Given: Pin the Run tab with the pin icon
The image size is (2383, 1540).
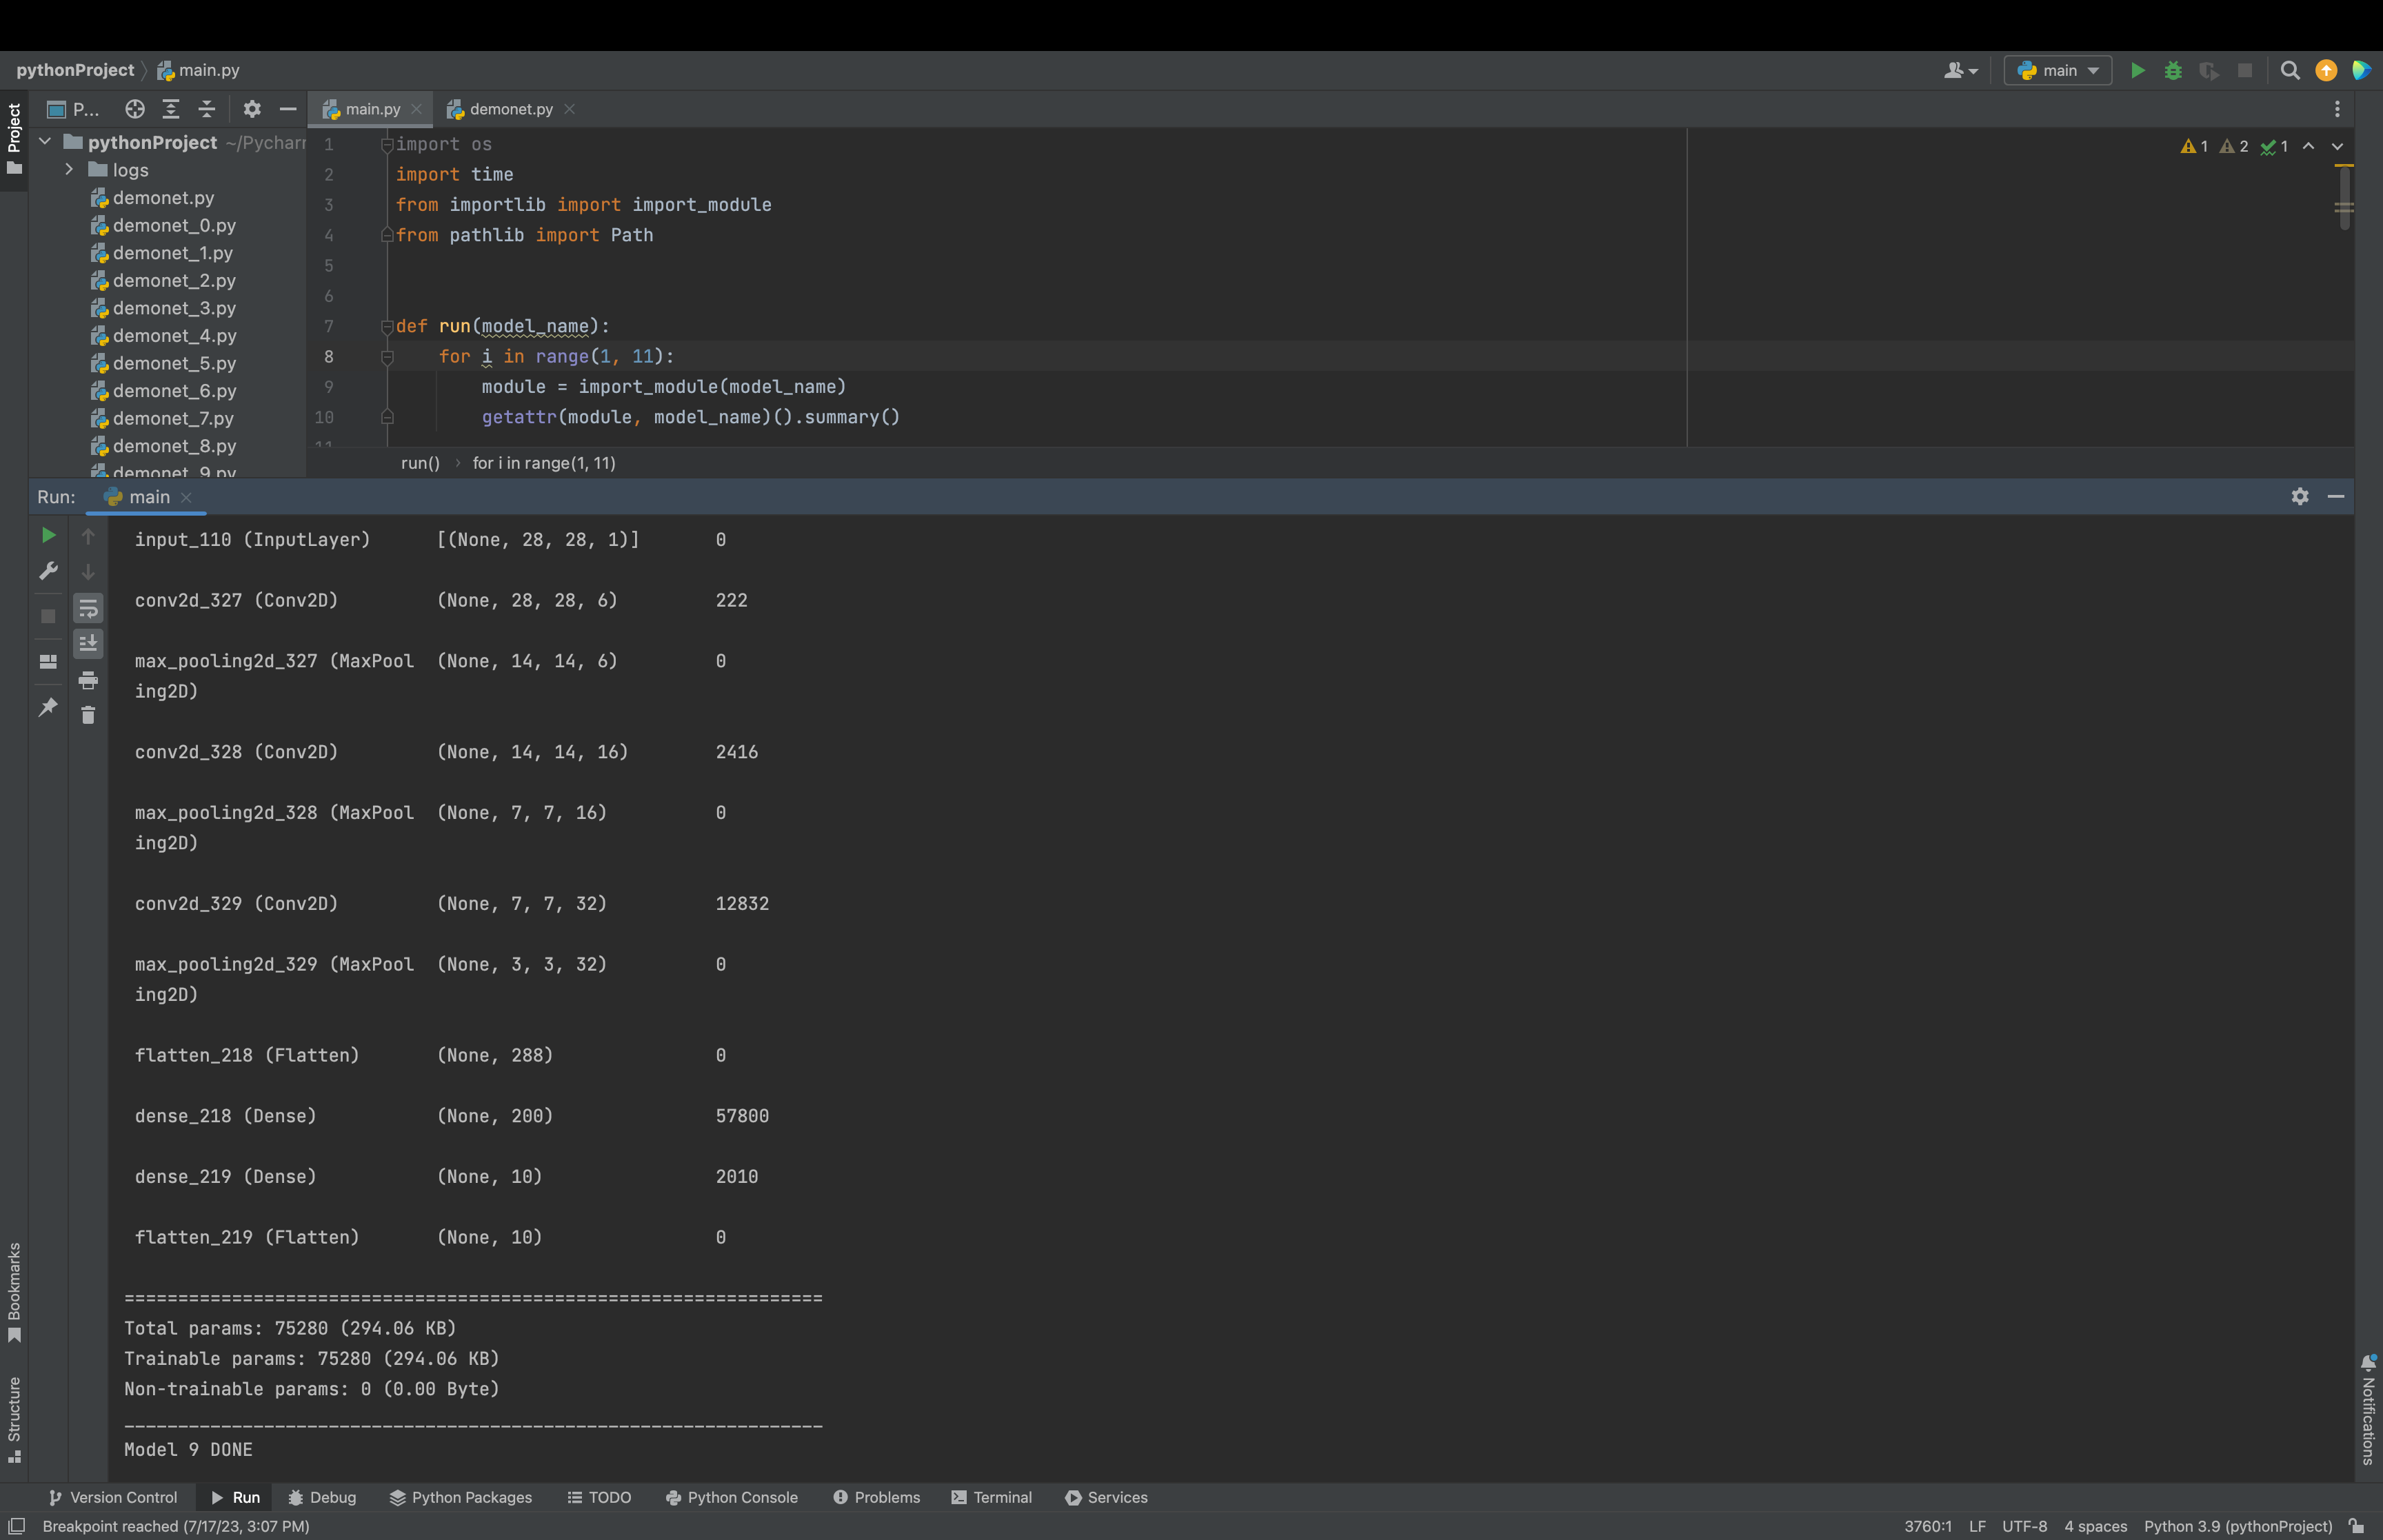Looking at the screenshot, I should [x=47, y=707].
